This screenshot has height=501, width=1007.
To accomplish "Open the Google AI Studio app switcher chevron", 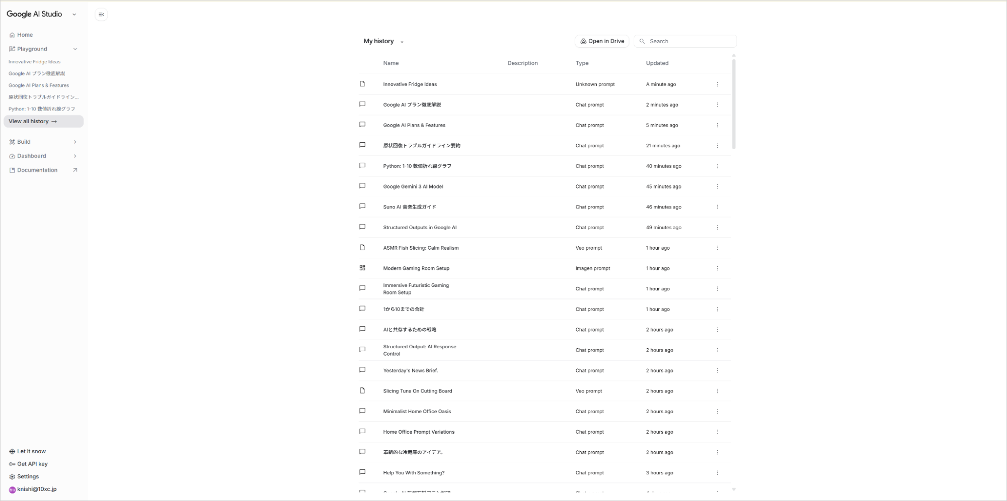I will coord(74,14).
